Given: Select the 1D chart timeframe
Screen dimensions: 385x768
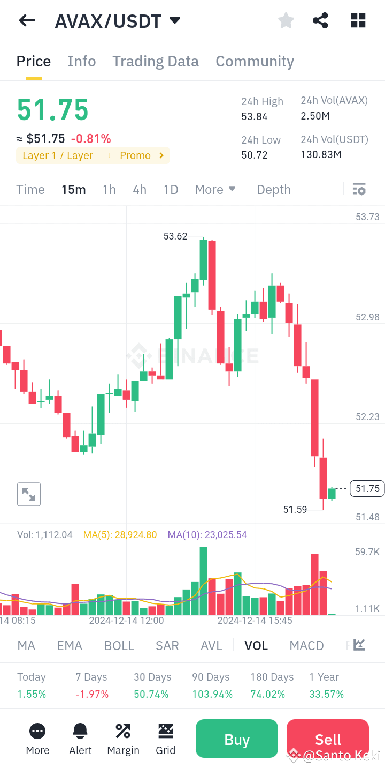Looking at the screenshot, I should point(171,189).
